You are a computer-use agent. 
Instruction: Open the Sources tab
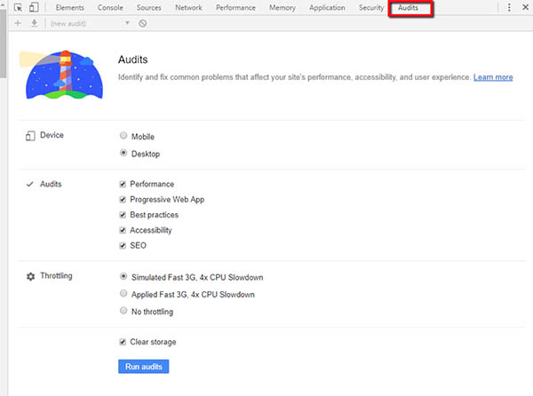point(148,7)
